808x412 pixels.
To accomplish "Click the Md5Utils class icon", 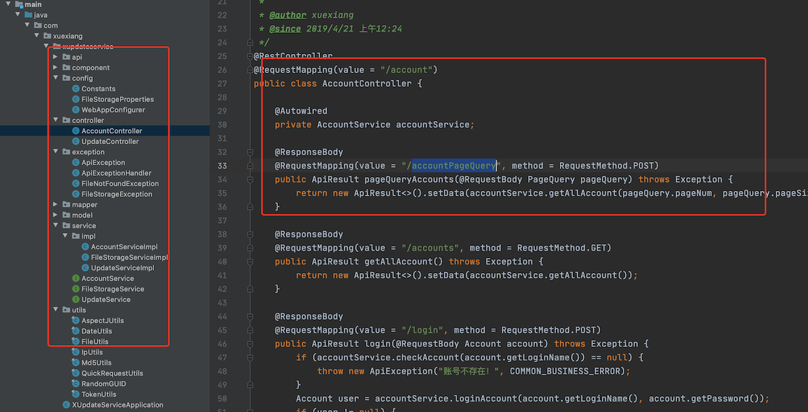I will point(76,363).
